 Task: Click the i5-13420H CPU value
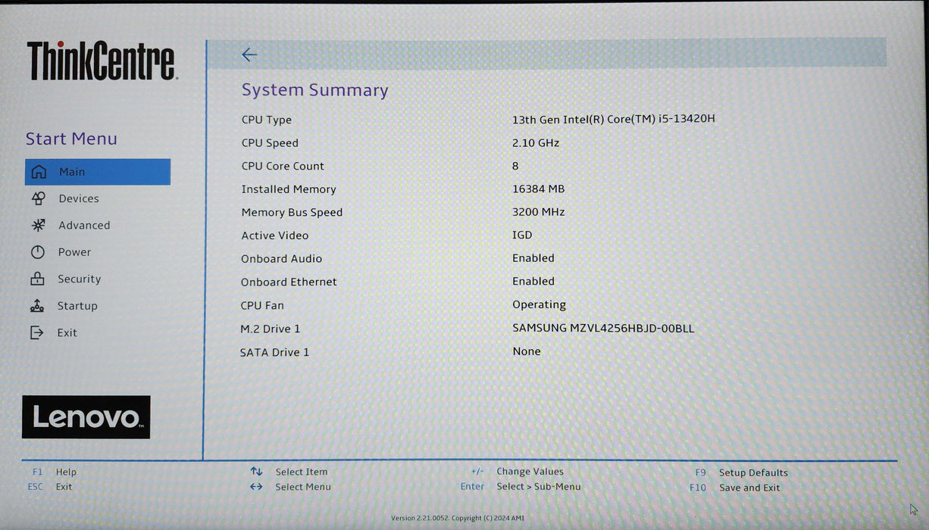[614, 119]
